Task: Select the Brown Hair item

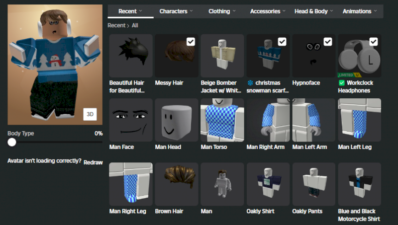Action: (177, 184)
